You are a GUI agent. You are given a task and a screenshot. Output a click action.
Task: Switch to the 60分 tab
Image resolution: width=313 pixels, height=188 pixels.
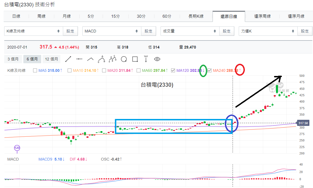(167, 16)
